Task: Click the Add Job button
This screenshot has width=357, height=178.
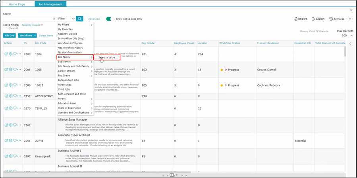Action: (10, 36)
